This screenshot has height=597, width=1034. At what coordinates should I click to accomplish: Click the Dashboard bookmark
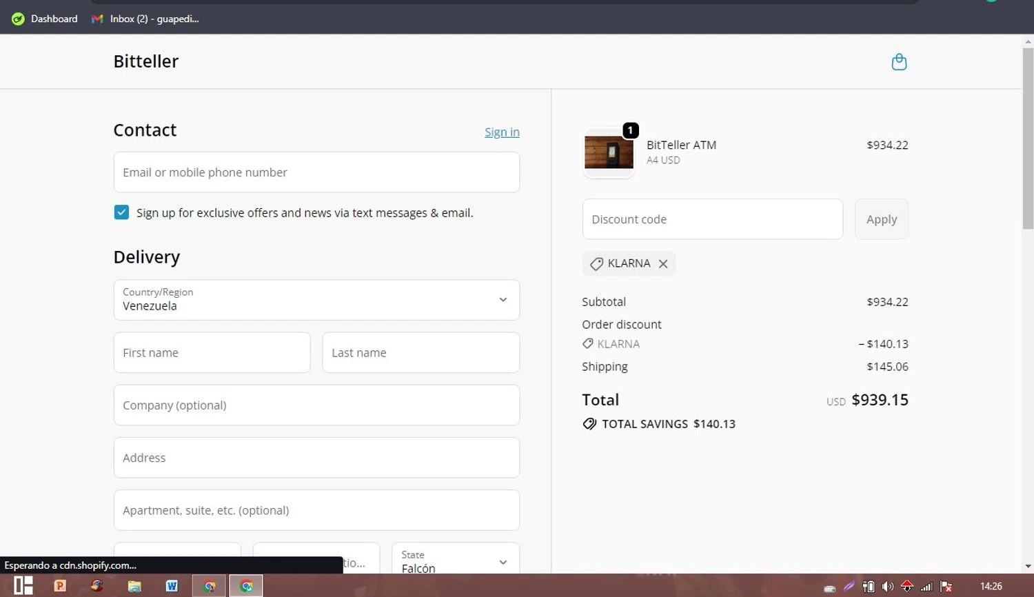45,19
